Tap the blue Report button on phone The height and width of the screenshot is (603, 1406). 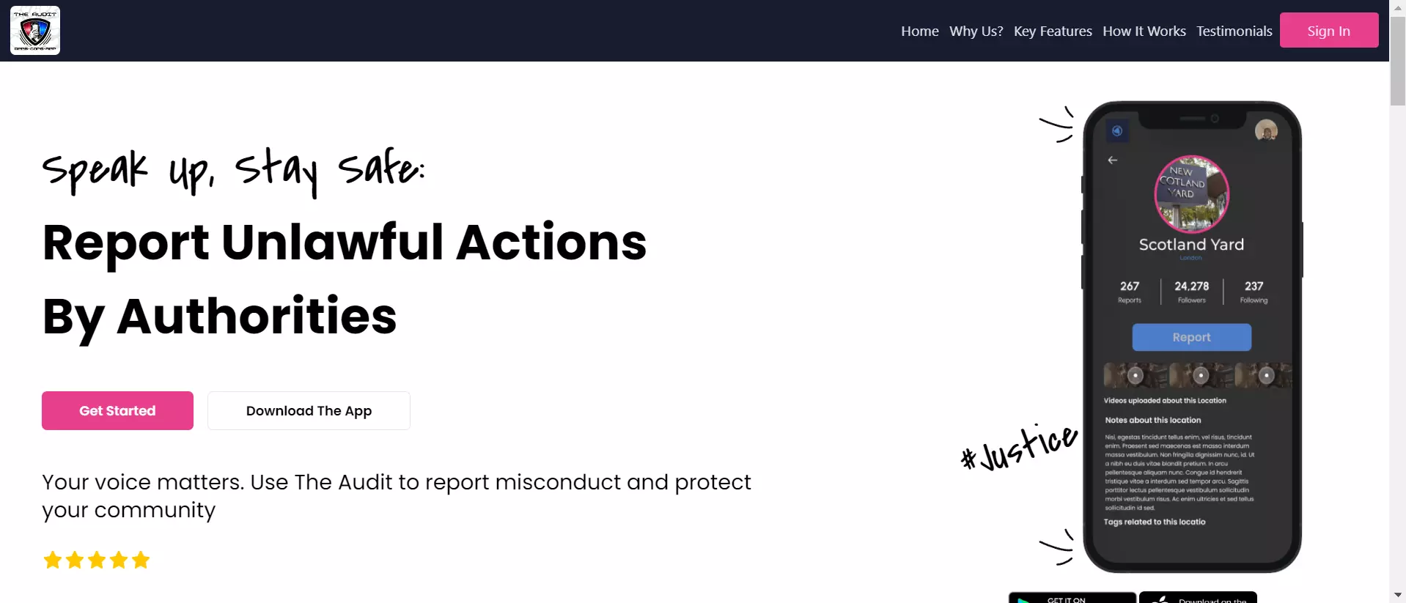pos(1192,337)
